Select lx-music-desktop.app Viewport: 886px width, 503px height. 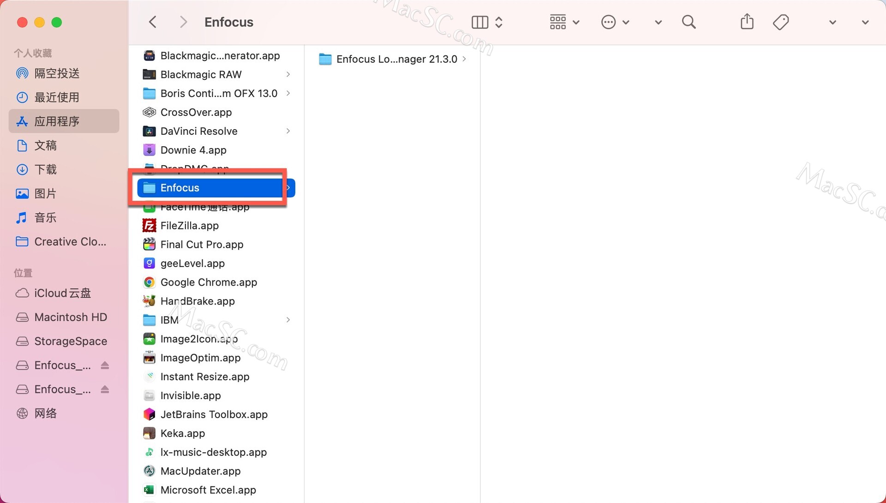point(216,453)
